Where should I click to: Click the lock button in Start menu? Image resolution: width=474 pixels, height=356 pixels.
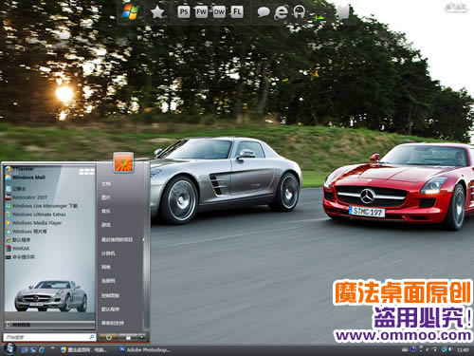click(128, 338)
